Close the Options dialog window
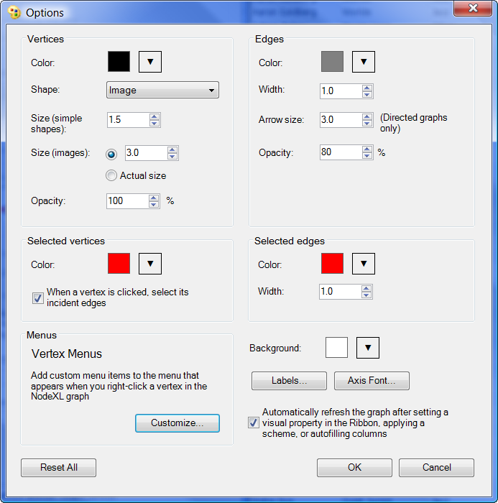498x503 pixels. 473,9
